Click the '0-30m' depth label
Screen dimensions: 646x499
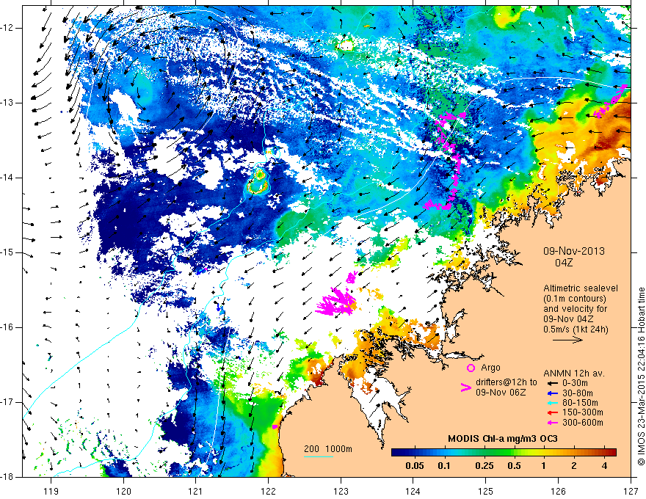[x=576, y=384]
